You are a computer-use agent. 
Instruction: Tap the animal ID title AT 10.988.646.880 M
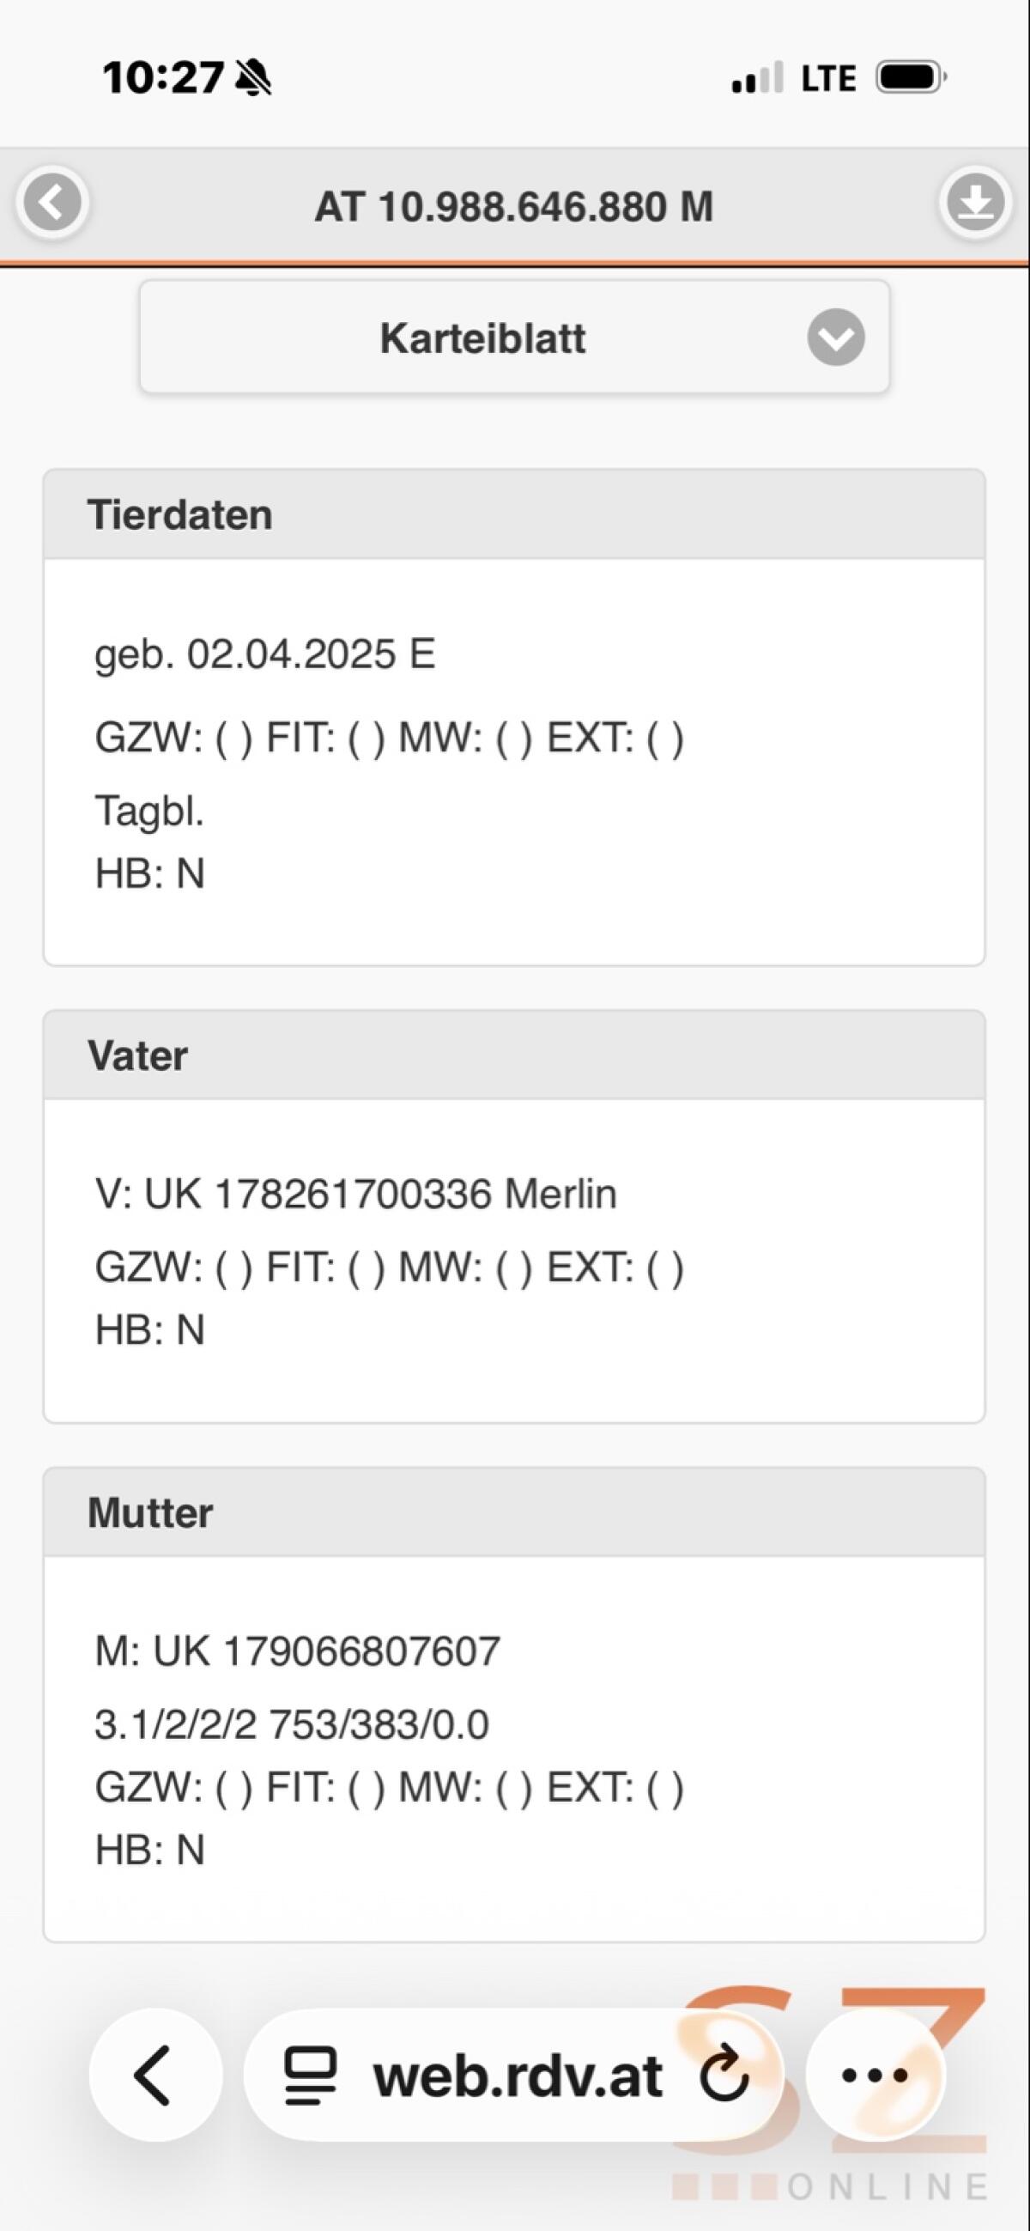(x=514, y=206)
